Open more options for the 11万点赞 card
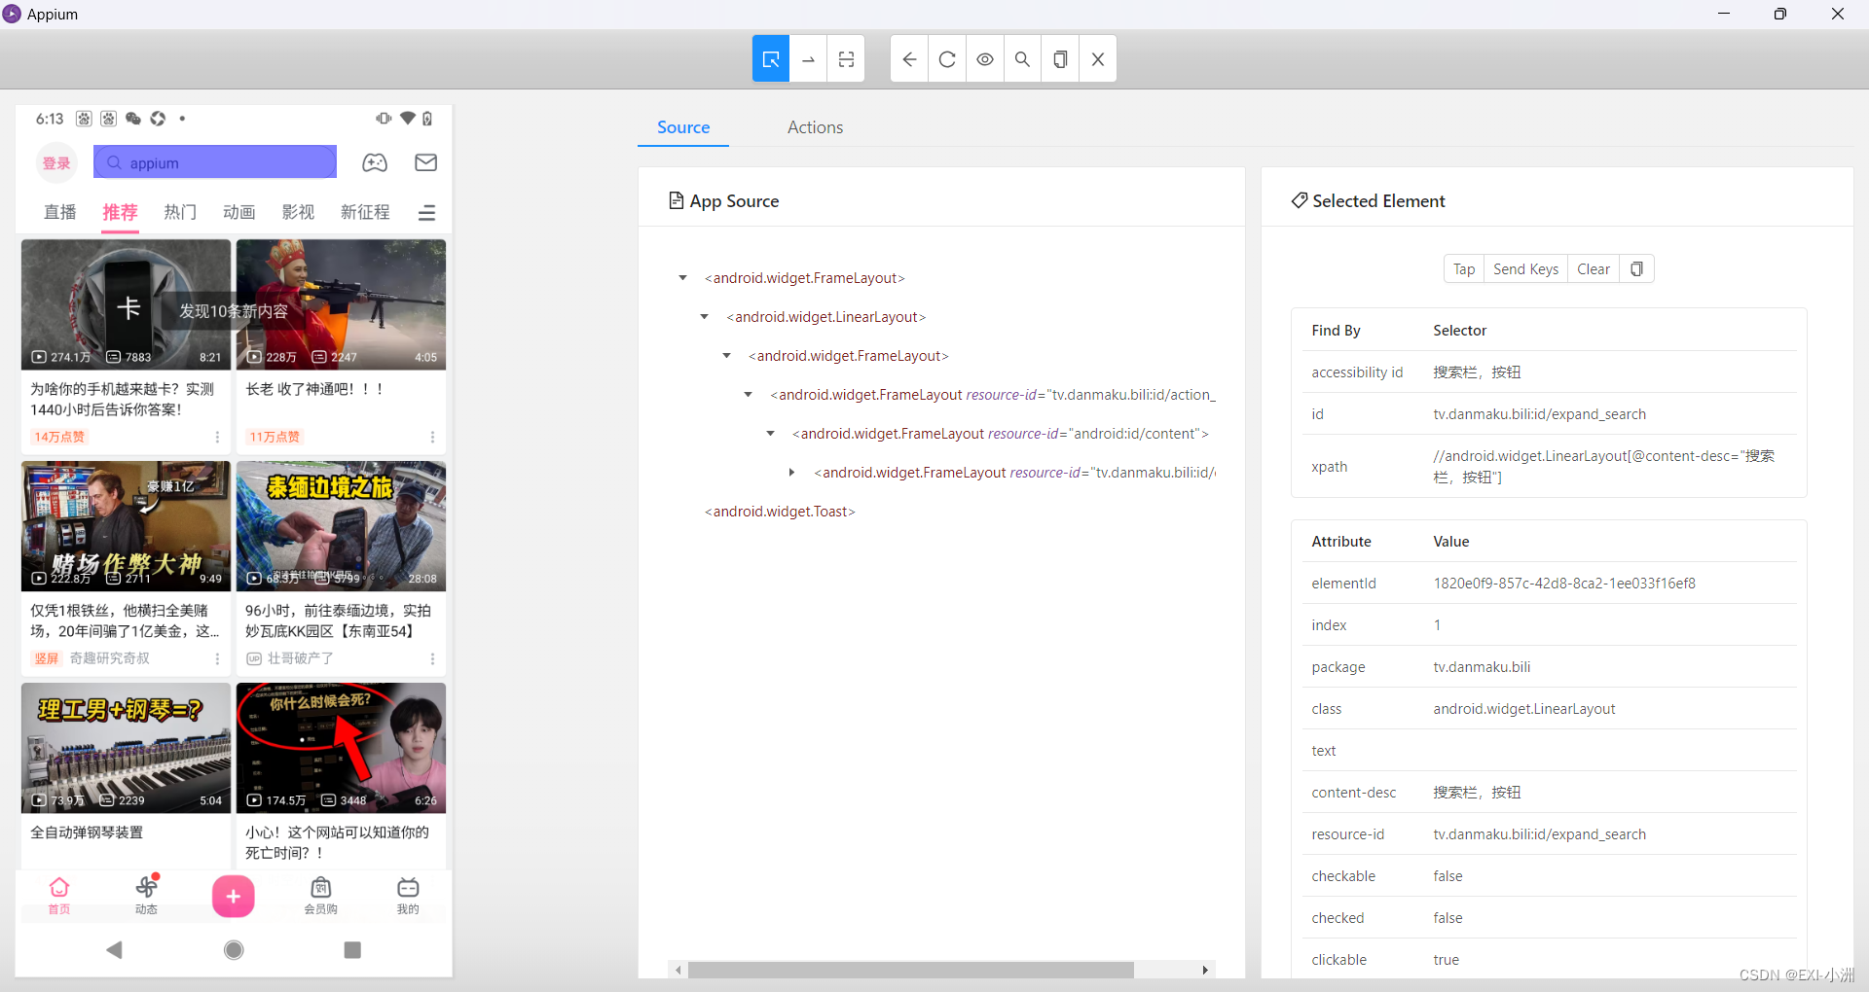The height and width of the screenshot is (992, 1869). tap(432, 438)
